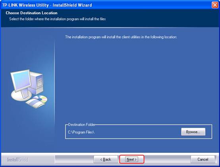
Task: Click the InstallShield logo at bottom left
Action: pyautogui.click(x=18, y=159)
